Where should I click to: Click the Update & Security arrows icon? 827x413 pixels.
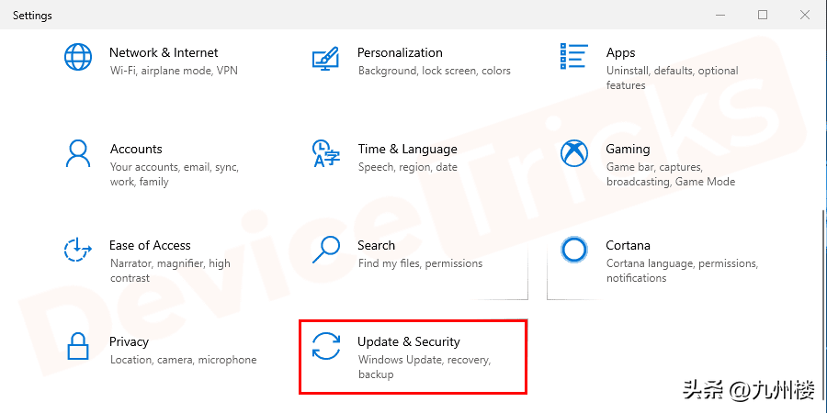[x=326, y=346]
